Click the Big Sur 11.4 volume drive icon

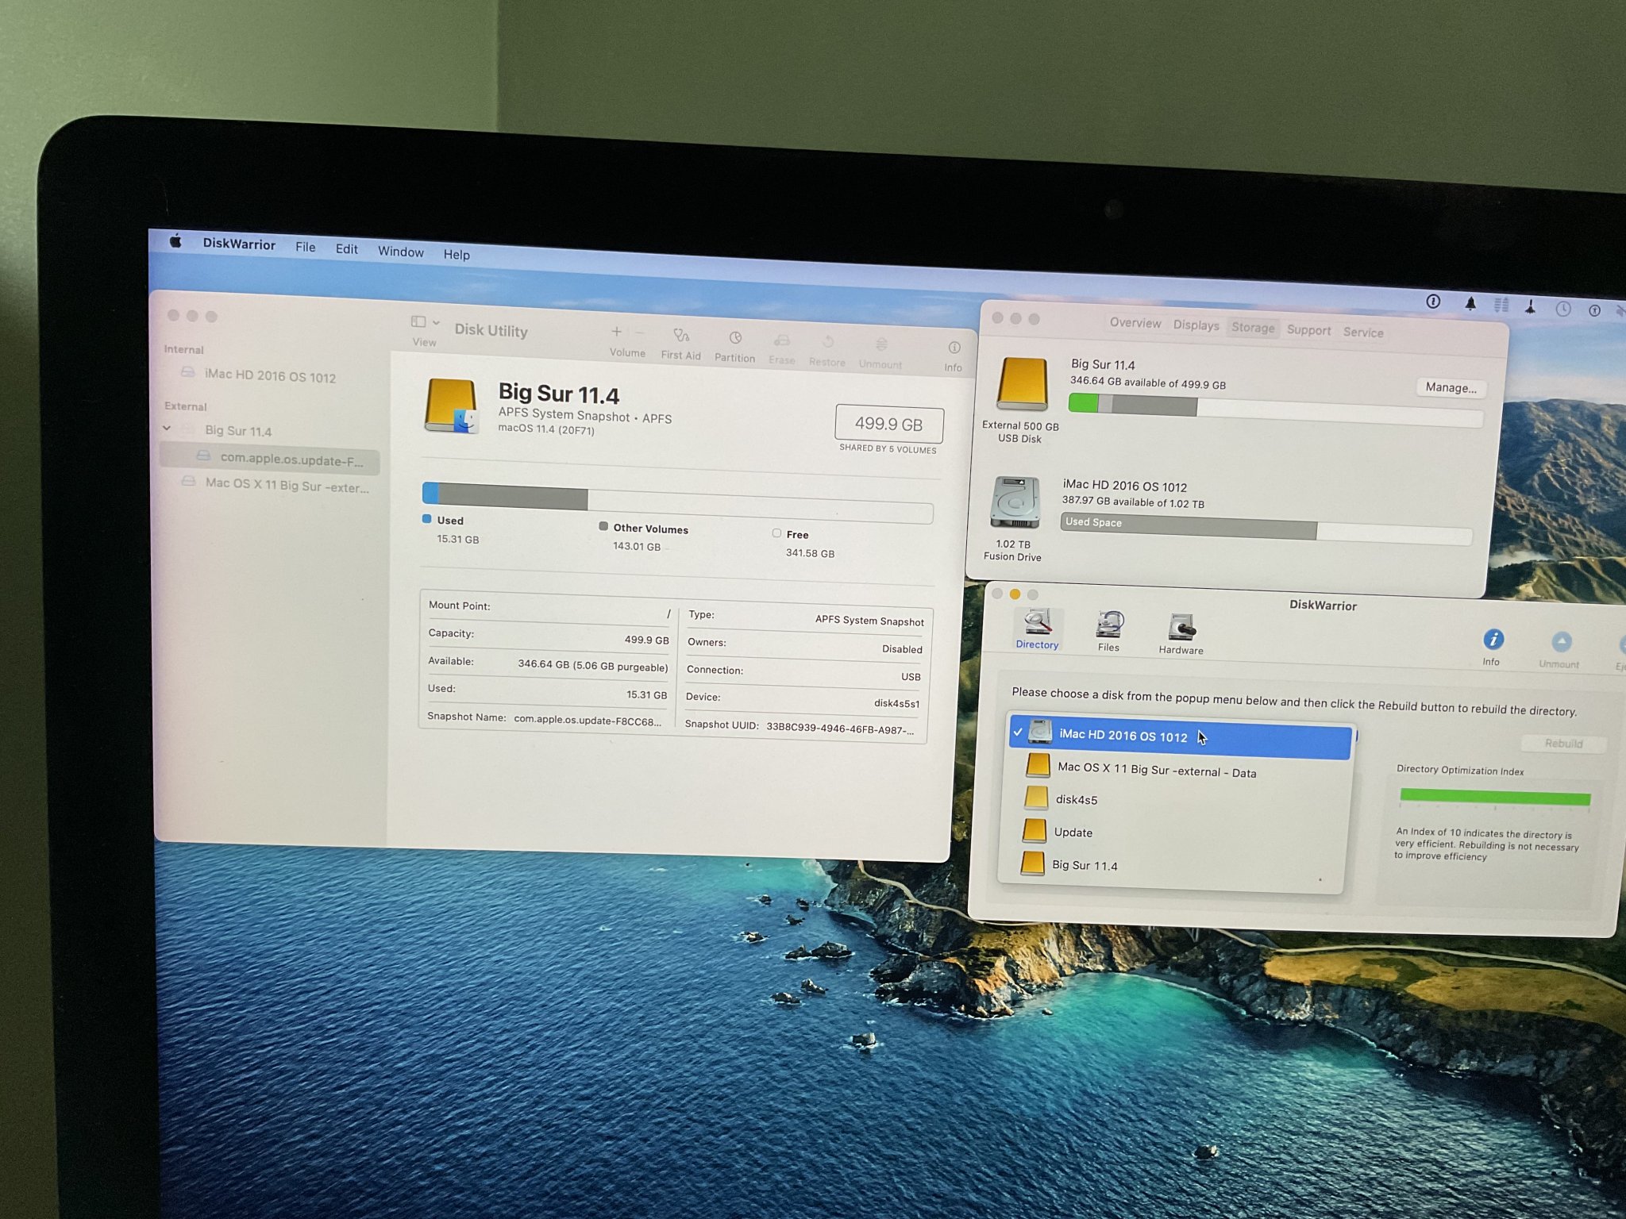pyautogui.click(x=452, y=406)
